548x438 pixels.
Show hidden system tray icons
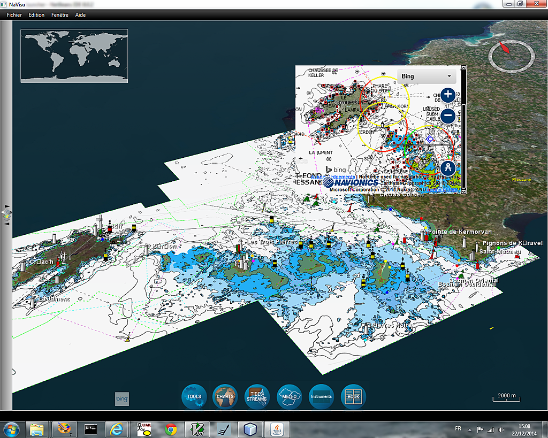click(470, 429)
